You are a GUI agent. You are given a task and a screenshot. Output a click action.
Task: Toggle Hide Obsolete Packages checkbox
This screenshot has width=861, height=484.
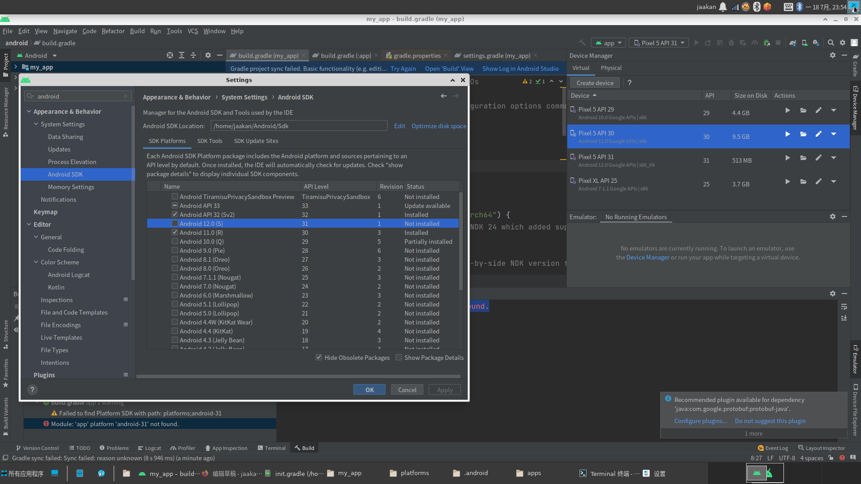(x=319, y=357)
